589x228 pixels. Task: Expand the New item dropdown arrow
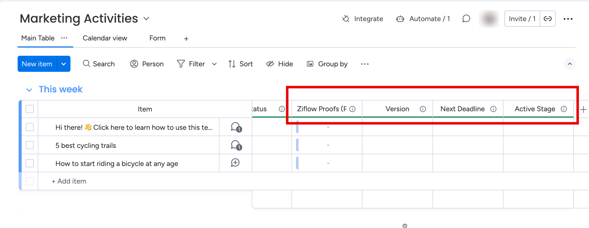click(64, 64)
